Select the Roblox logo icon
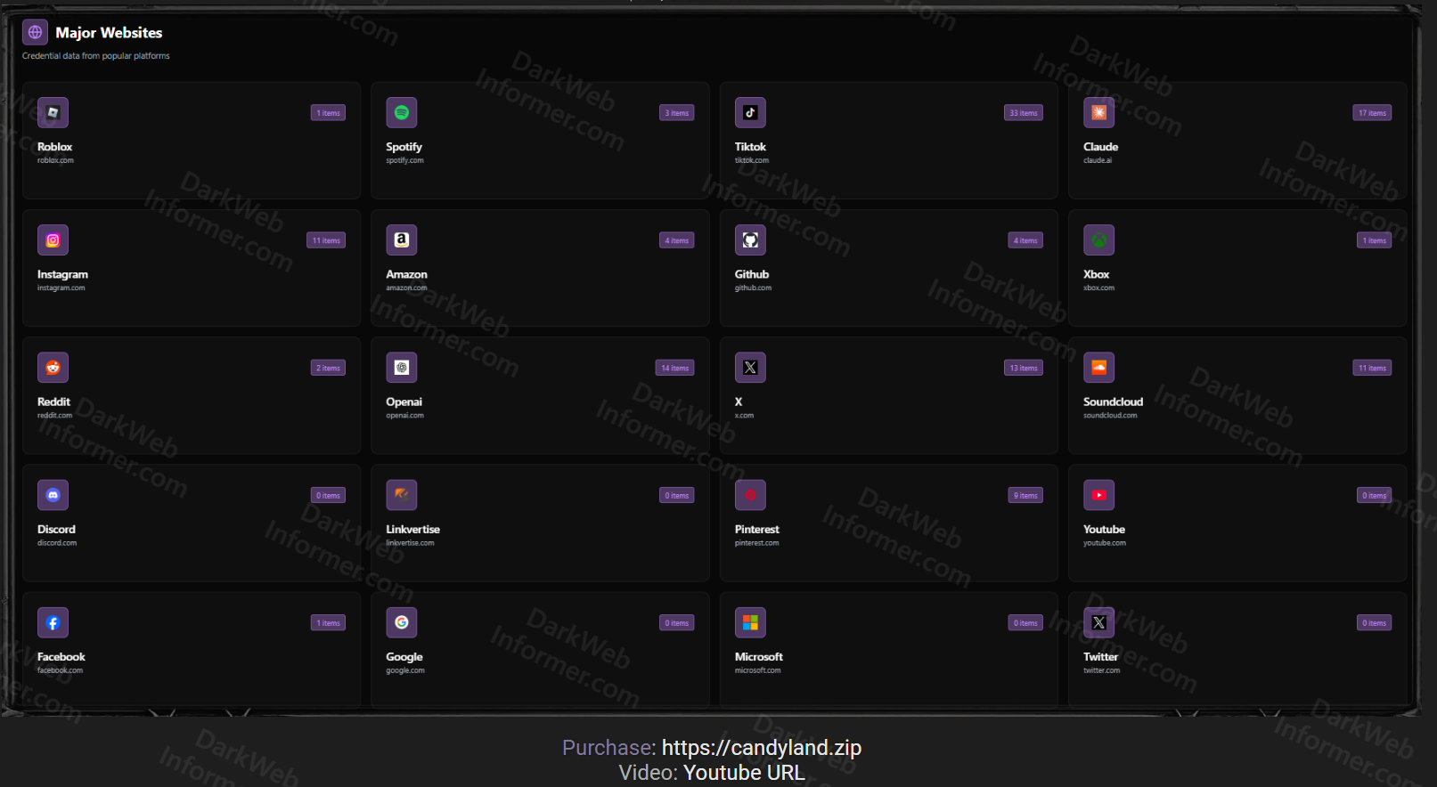Image resolution: width=1437 pixels, height=787 pixels. [x=53, y=113]
